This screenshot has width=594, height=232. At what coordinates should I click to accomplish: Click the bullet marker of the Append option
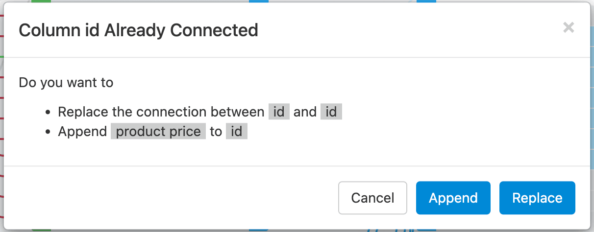pos(48,132)
